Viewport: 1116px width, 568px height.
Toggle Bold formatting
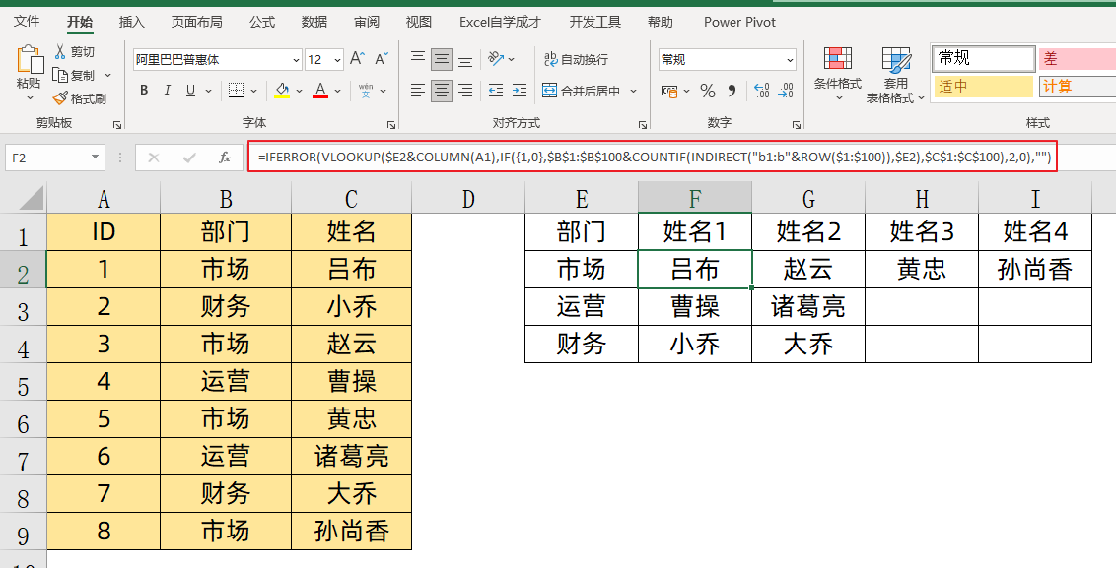tap(145, 91)
